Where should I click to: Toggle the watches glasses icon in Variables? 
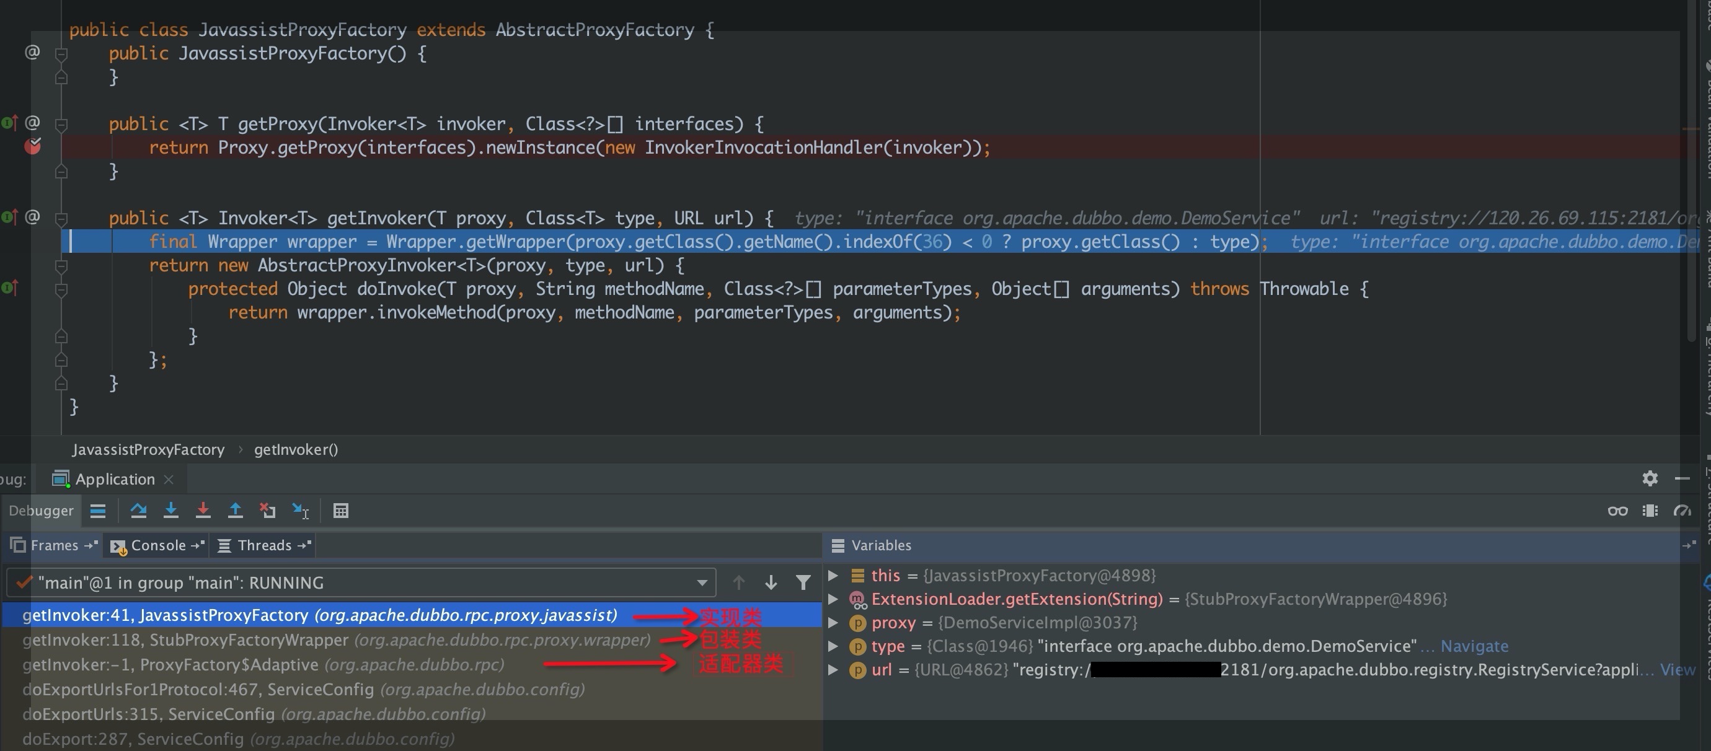click(x=1617, y=511)
